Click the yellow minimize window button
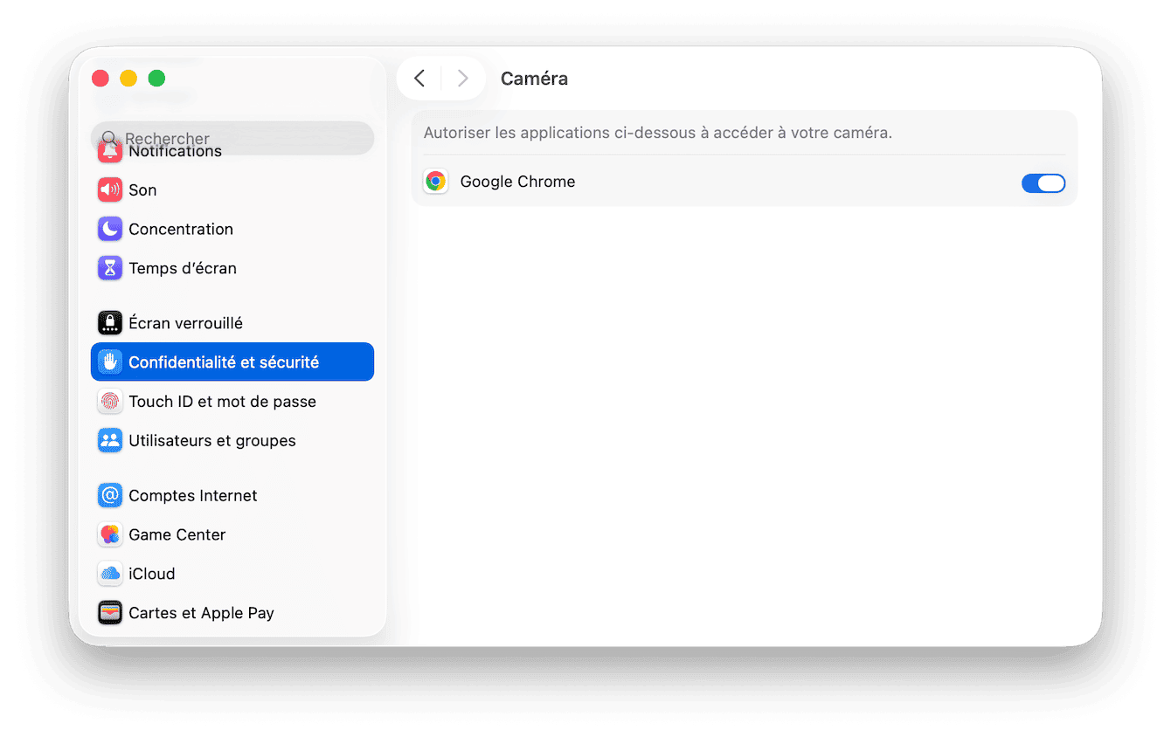The image size is (1171, 737). pyautogui.click(x=128, y=79)
